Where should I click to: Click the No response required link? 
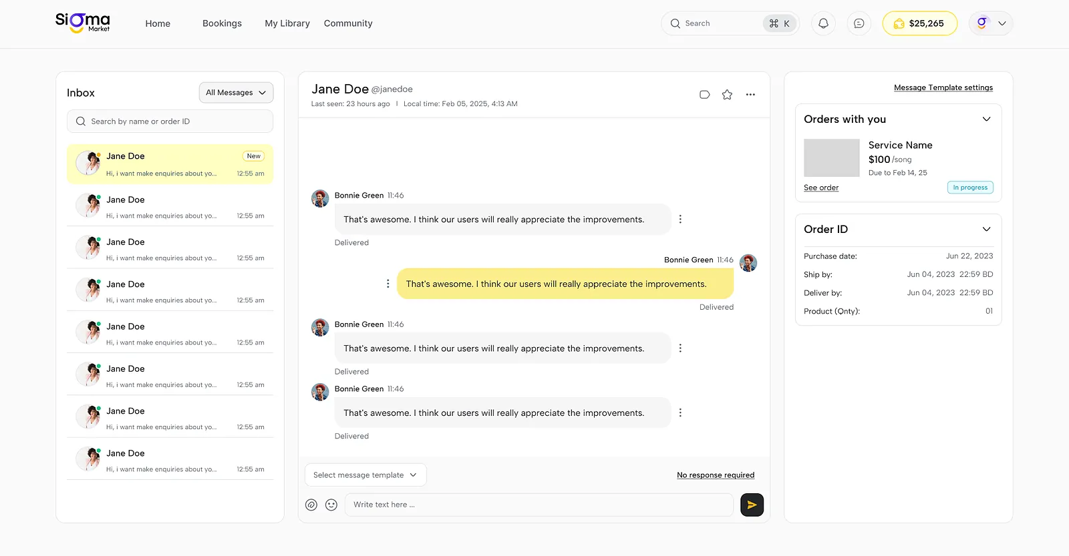(x=716, y=475)
